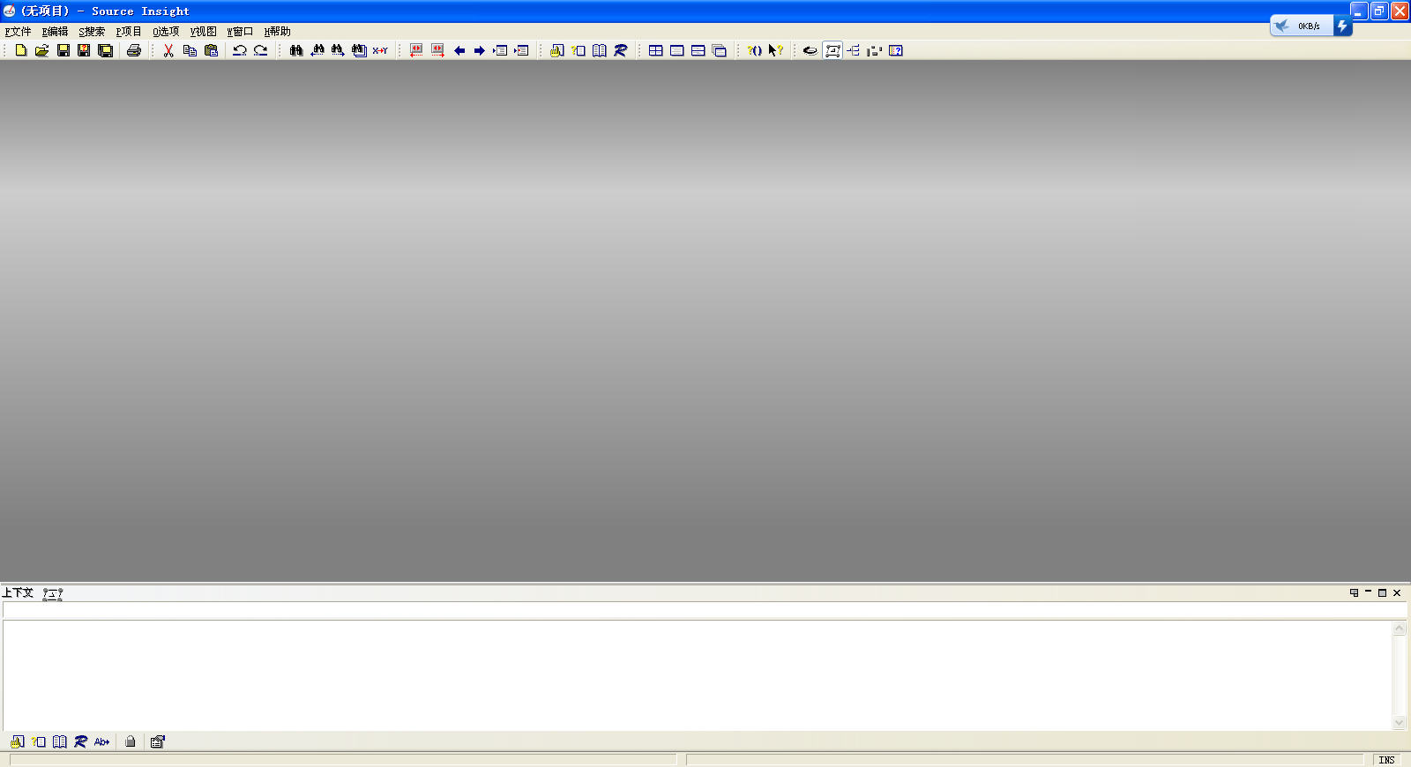This screenshot has width=1411, height=767.
Task: Click the Context window scrollbar up arrow
Action: pos(1400,629)
